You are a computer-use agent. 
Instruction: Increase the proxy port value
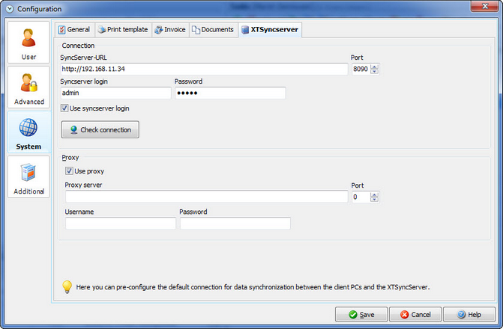pos(374,194)
